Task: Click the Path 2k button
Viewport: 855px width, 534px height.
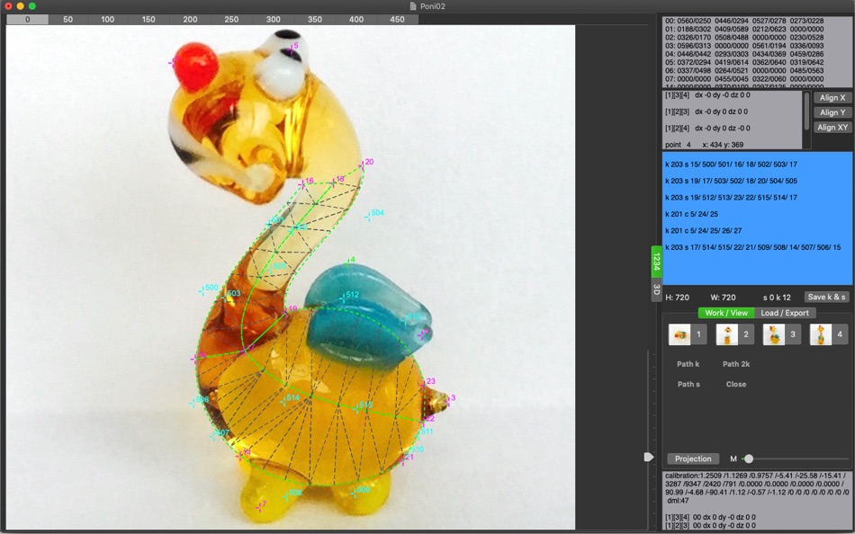Action: [736, 364]
